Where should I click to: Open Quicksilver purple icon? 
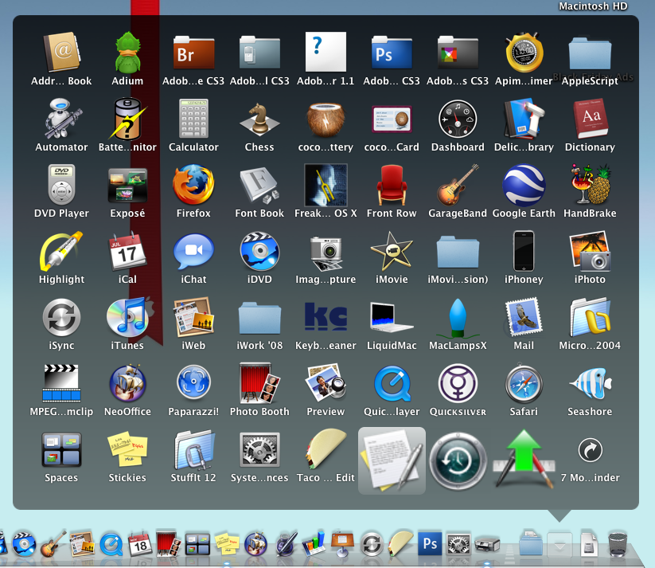tap(458, 382)
